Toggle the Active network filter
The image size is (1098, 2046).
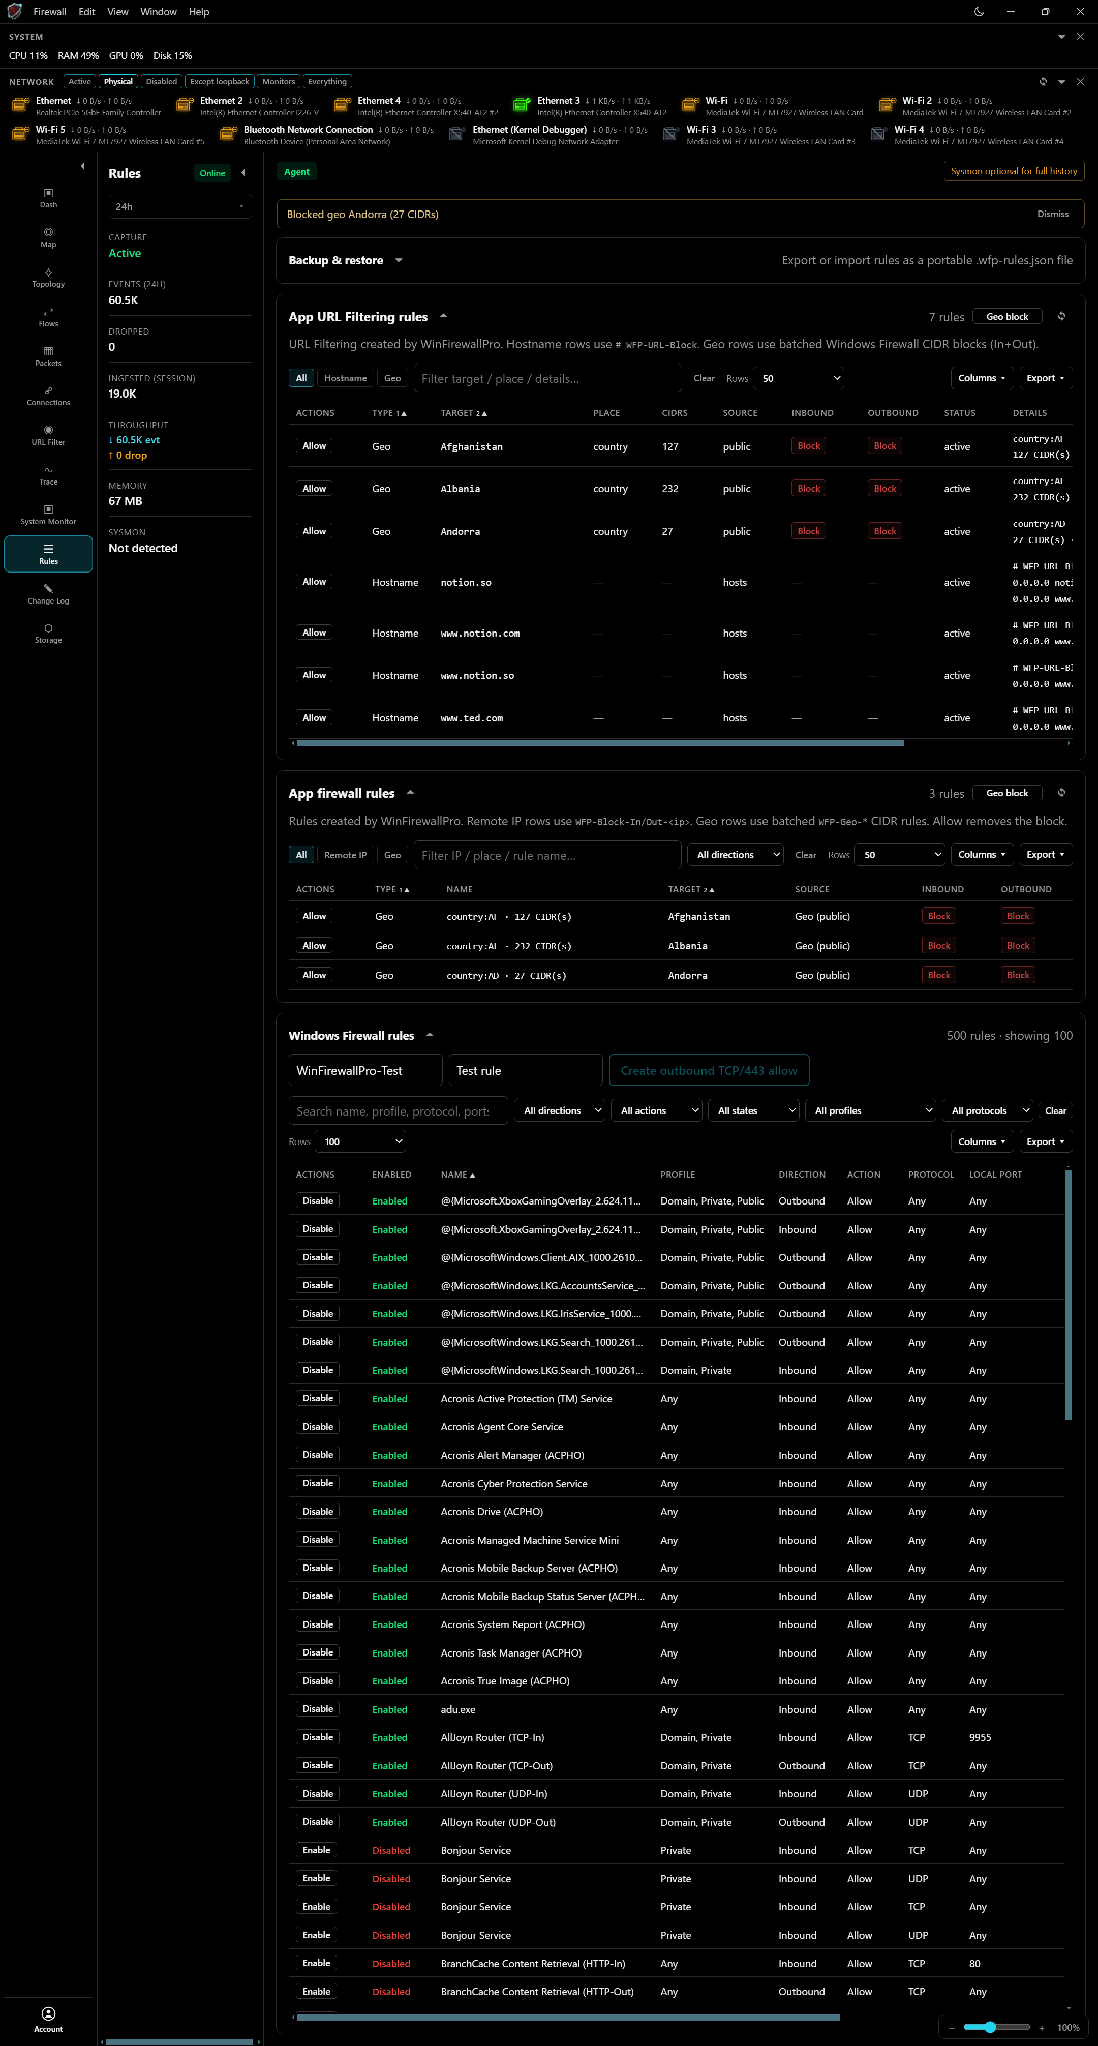[x=79, y=82]
